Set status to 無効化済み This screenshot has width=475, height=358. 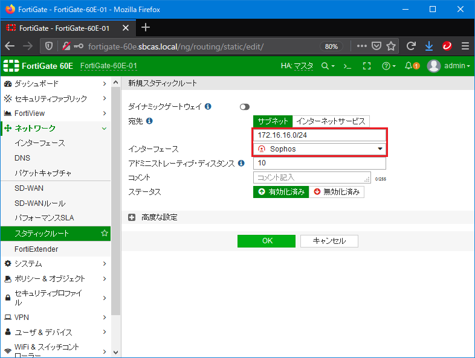(x=337, y=192)
